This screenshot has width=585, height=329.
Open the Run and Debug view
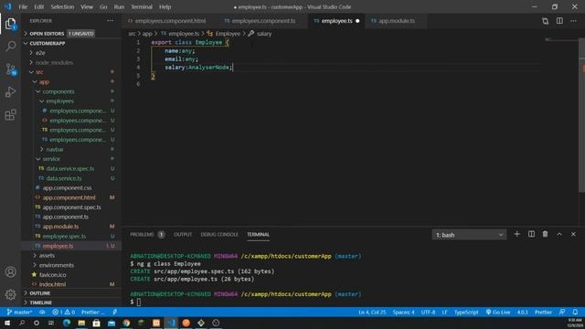click(x=10, y=91)
